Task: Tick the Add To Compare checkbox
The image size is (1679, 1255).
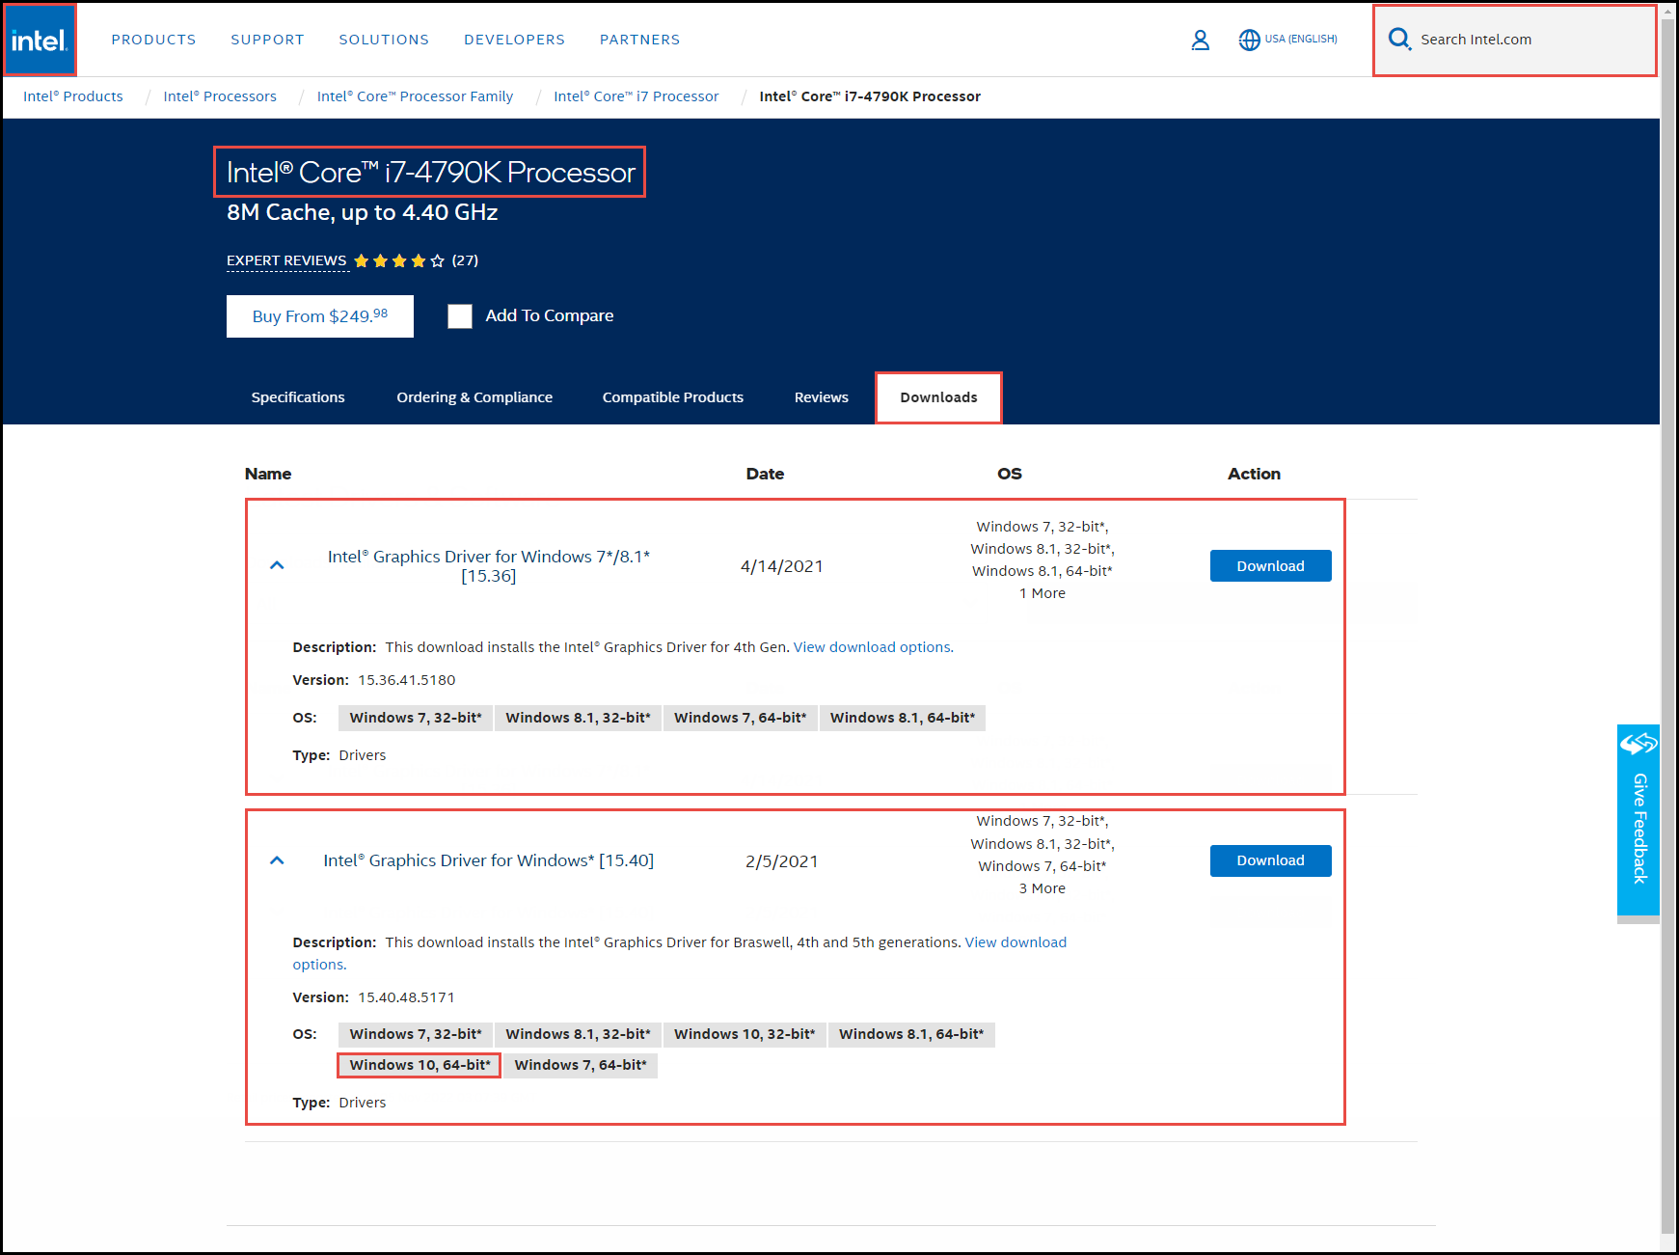Action: [x=460, y=316]
